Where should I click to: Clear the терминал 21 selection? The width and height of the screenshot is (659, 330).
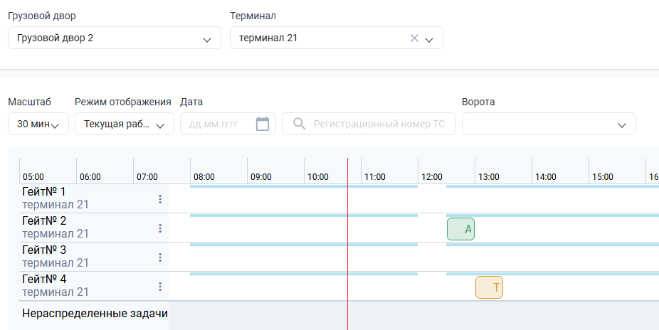click(x=414, y=38)
